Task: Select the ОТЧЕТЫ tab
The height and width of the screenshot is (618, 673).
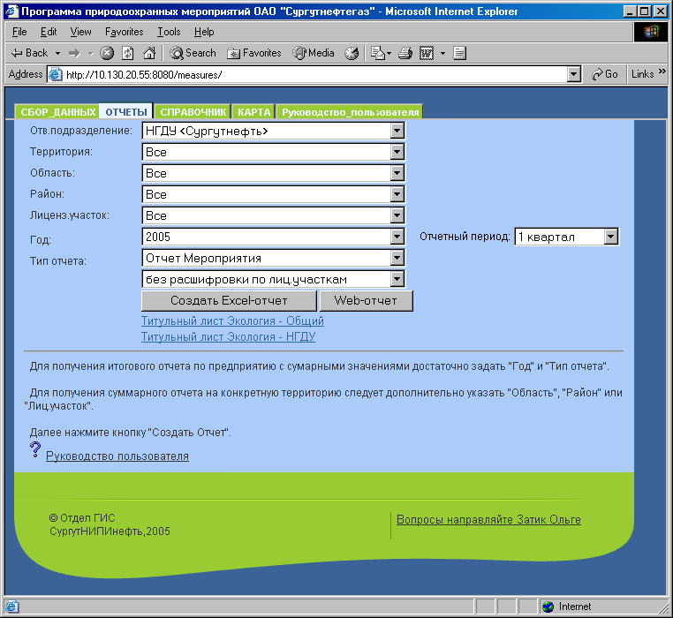Action: 126,111
